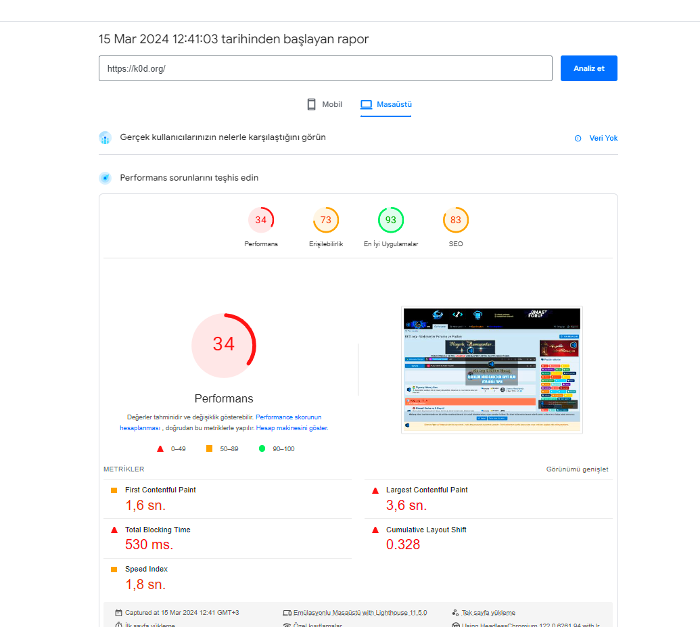700x627 pixels.
Task: Click the Analiz et button
Action: tap(589, 68)
